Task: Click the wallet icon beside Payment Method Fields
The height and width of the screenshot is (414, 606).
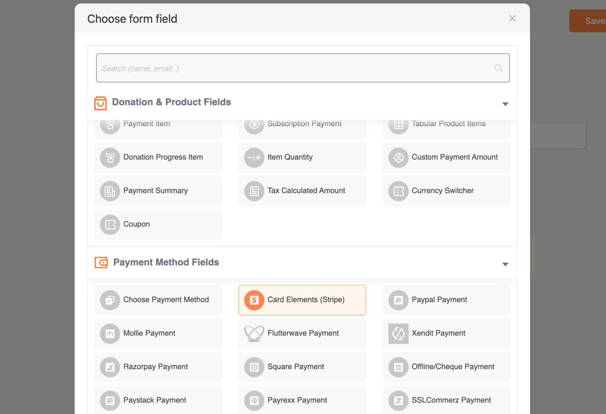Action: point(101,263)
